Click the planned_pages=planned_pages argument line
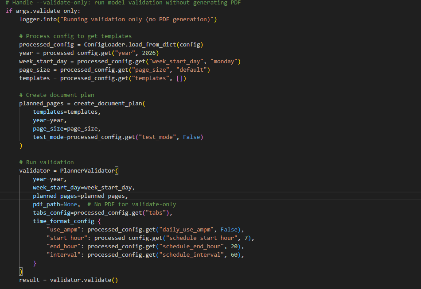This screenshot has height=289, width=421. coord(80,196)
